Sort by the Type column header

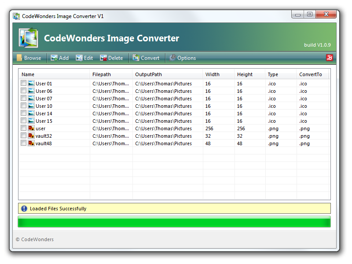tap(281, 74)
